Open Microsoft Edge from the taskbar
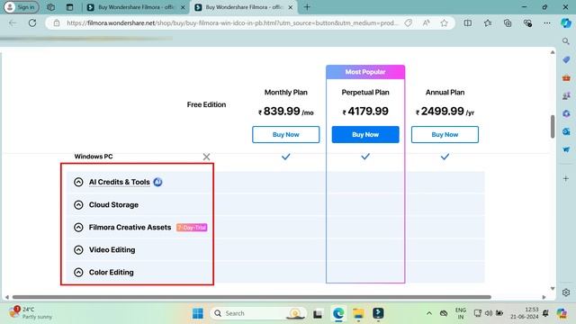Viewport: 576px width, 324px height. pyautogui.click(x=338, y=313)
